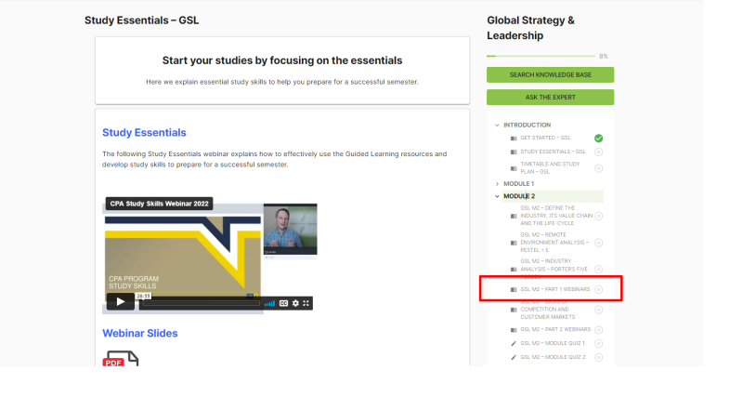Open GSL M2 Remote Environment Analysis lesson
Screen dimensions: 756x397
point(554,242)
